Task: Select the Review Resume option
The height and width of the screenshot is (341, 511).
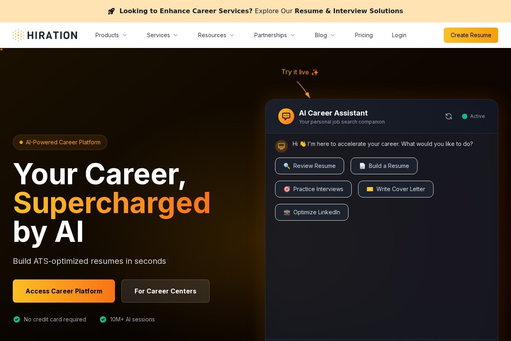Action: 309,166
